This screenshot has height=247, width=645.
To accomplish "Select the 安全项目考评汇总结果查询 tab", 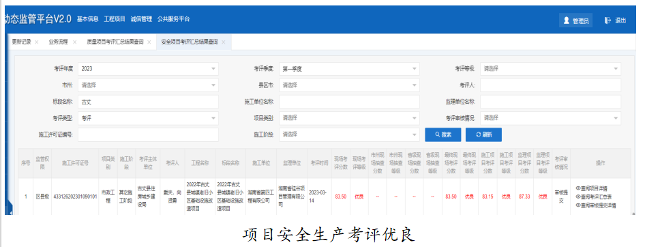I will (x=190, y=42).
